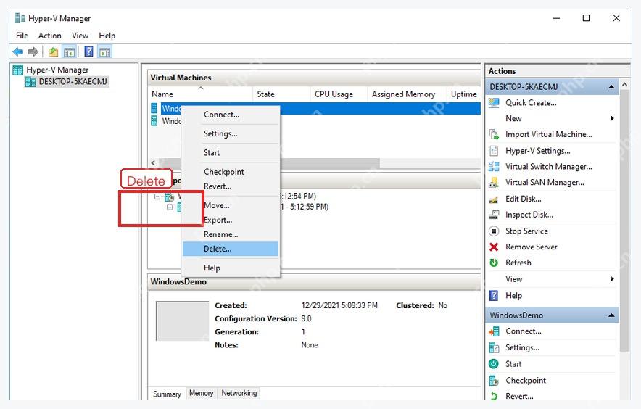Collapse the DESKTOP-5KAECMJ actions section

611,87
